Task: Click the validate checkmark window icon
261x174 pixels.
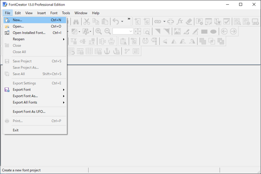Action: (227, 22)
